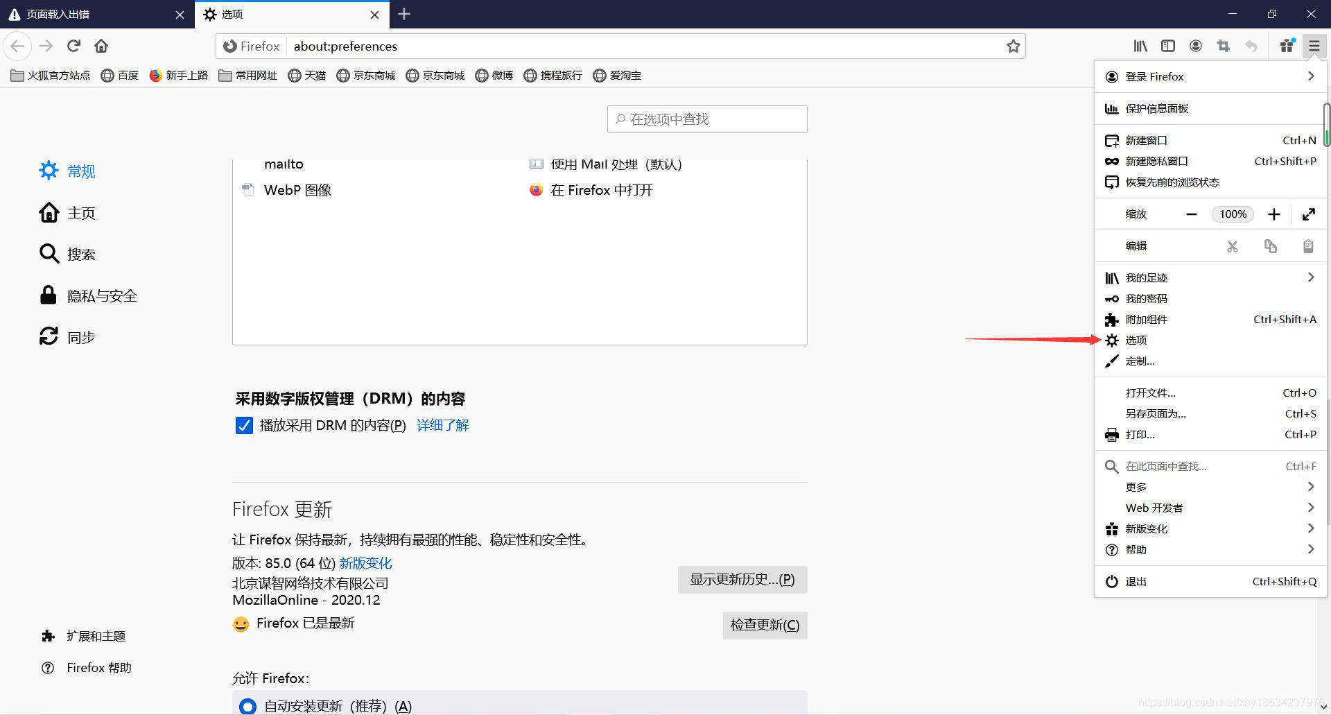
Task: Reload the current page
Action: (x=73, y=46)
